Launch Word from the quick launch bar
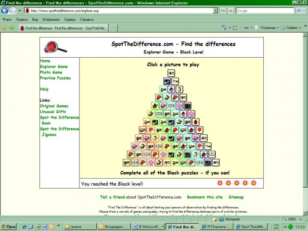The width and height of the screenshot is (308, 231). click(45, 227)
